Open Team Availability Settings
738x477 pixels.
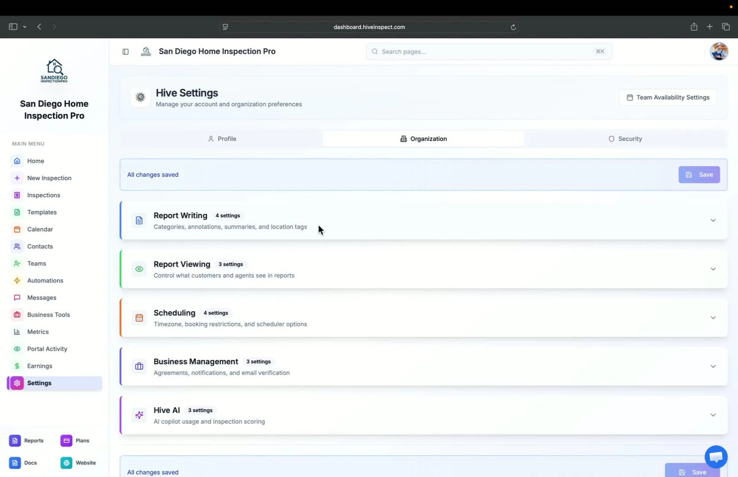668,97
